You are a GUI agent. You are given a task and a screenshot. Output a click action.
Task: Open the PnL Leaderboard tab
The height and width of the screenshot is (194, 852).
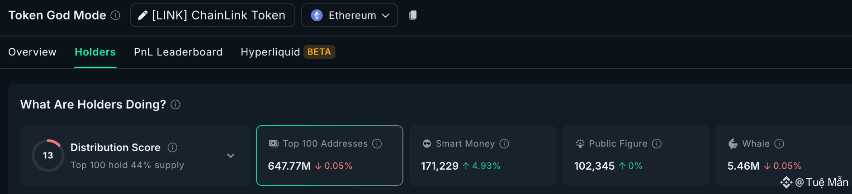tap(178, 52)
